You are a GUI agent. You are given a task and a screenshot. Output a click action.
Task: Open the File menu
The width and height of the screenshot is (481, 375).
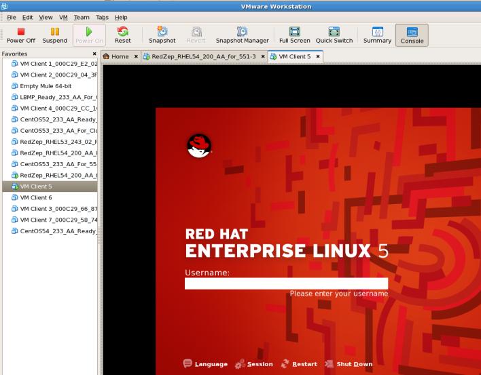pyautogui.click(x=12, y=18)
